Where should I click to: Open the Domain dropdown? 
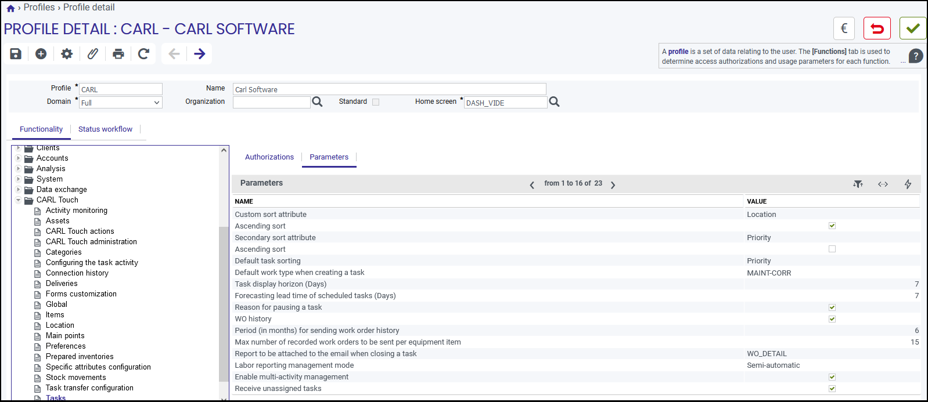[x=121, y=103]
